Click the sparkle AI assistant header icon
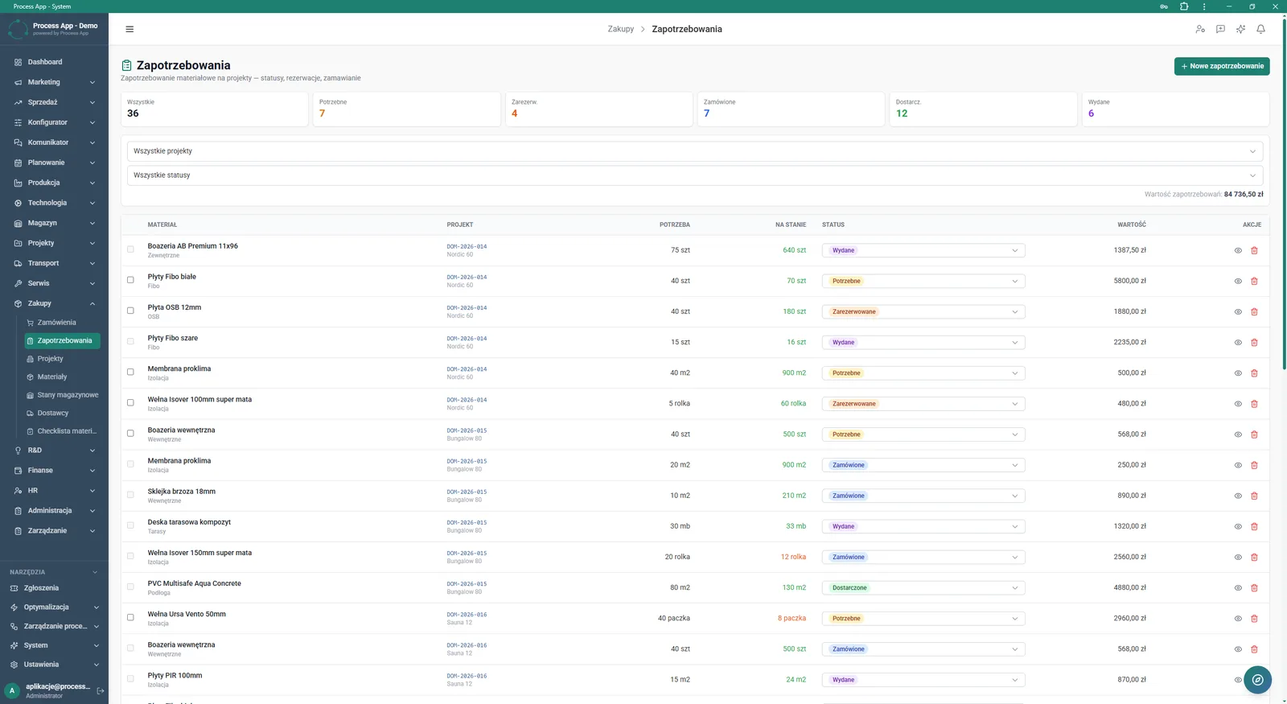Viewport: 1287px width, 704px height. click(1240, 29)
